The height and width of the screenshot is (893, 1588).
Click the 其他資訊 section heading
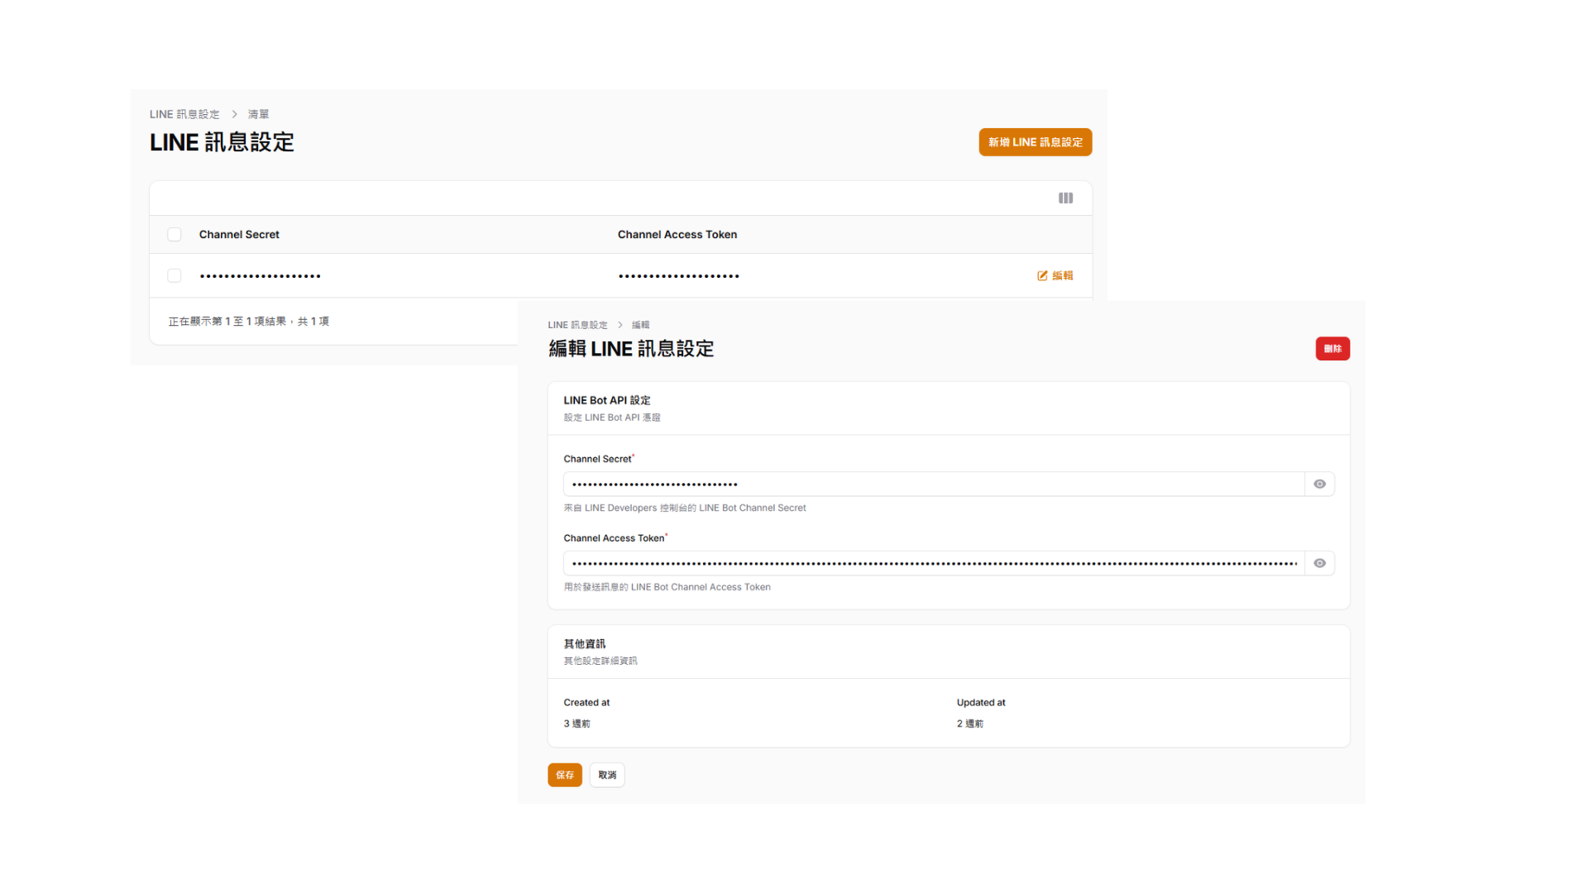584,644
